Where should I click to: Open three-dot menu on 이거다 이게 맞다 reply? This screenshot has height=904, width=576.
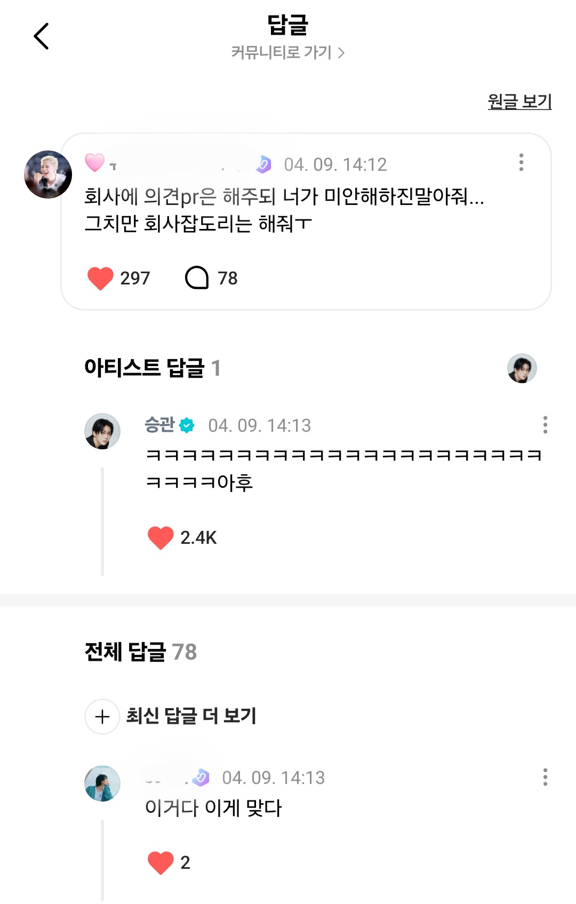click(x=545, y=777)
